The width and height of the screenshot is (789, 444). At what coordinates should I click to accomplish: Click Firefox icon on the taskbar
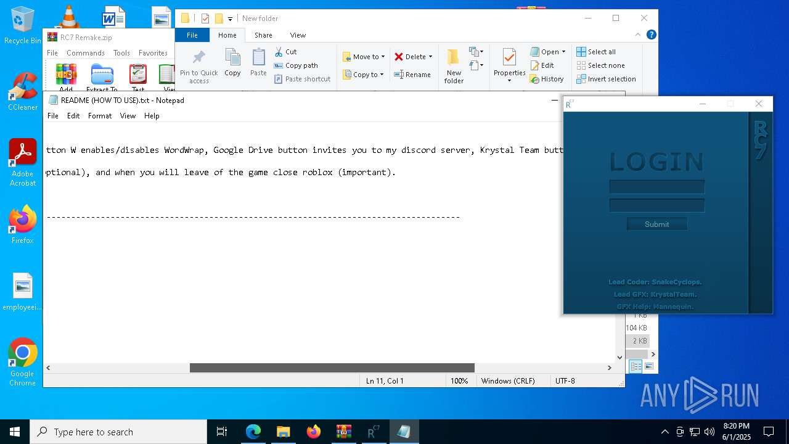[314, 432]
